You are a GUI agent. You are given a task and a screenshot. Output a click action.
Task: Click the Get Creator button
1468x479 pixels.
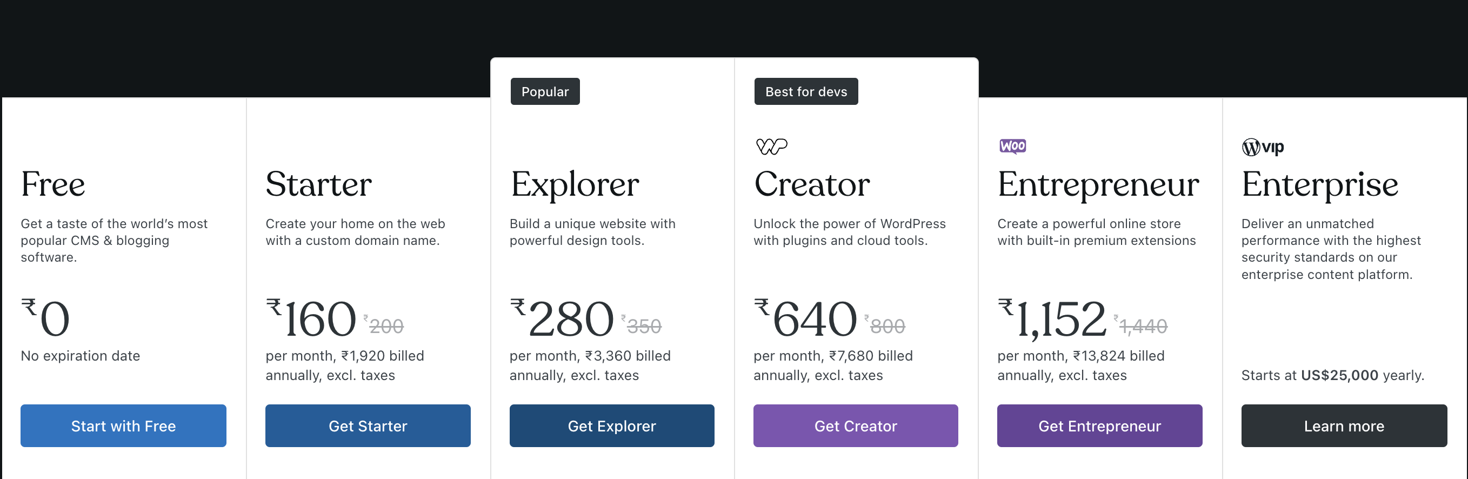pos(856,425)
